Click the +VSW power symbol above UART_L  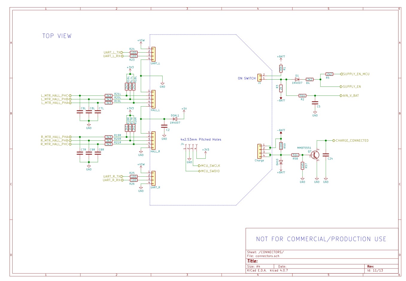coord(141,41)
